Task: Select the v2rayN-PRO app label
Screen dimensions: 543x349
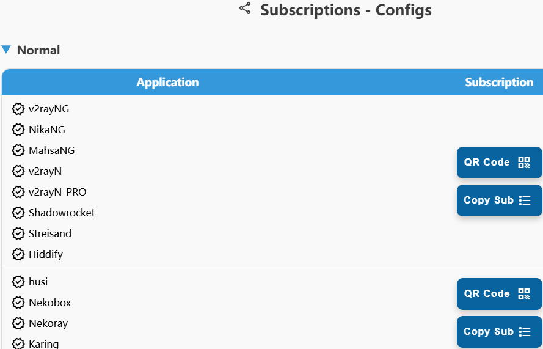Action: (57, 193)
